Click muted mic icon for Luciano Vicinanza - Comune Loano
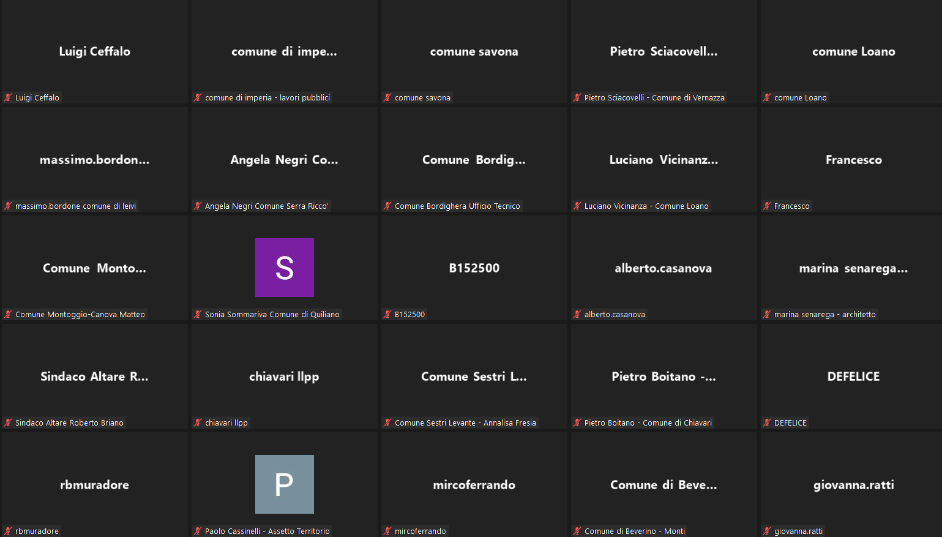This screenshot has height=537, width=942. click(x=577, y=206)
